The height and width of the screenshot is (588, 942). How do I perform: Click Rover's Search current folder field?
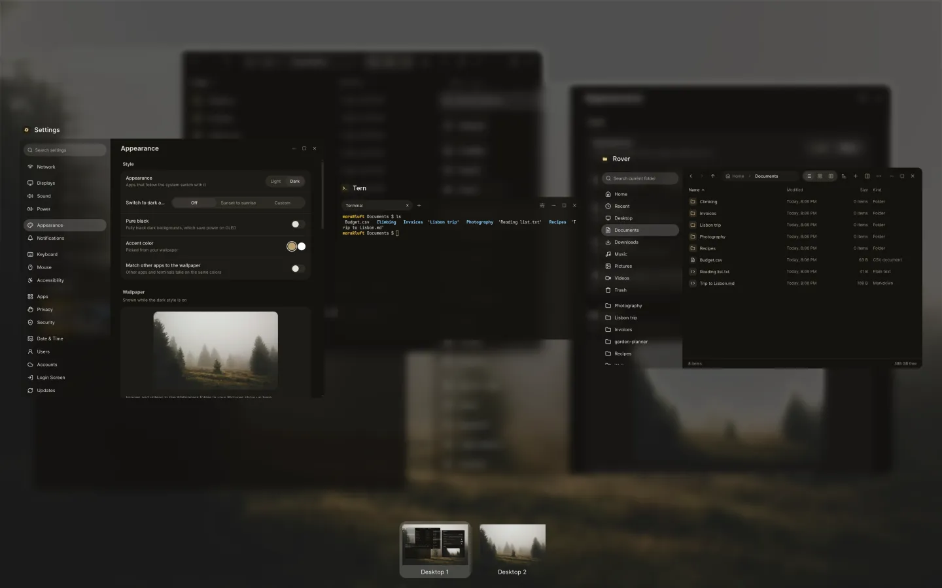click(x=640, y=178)
